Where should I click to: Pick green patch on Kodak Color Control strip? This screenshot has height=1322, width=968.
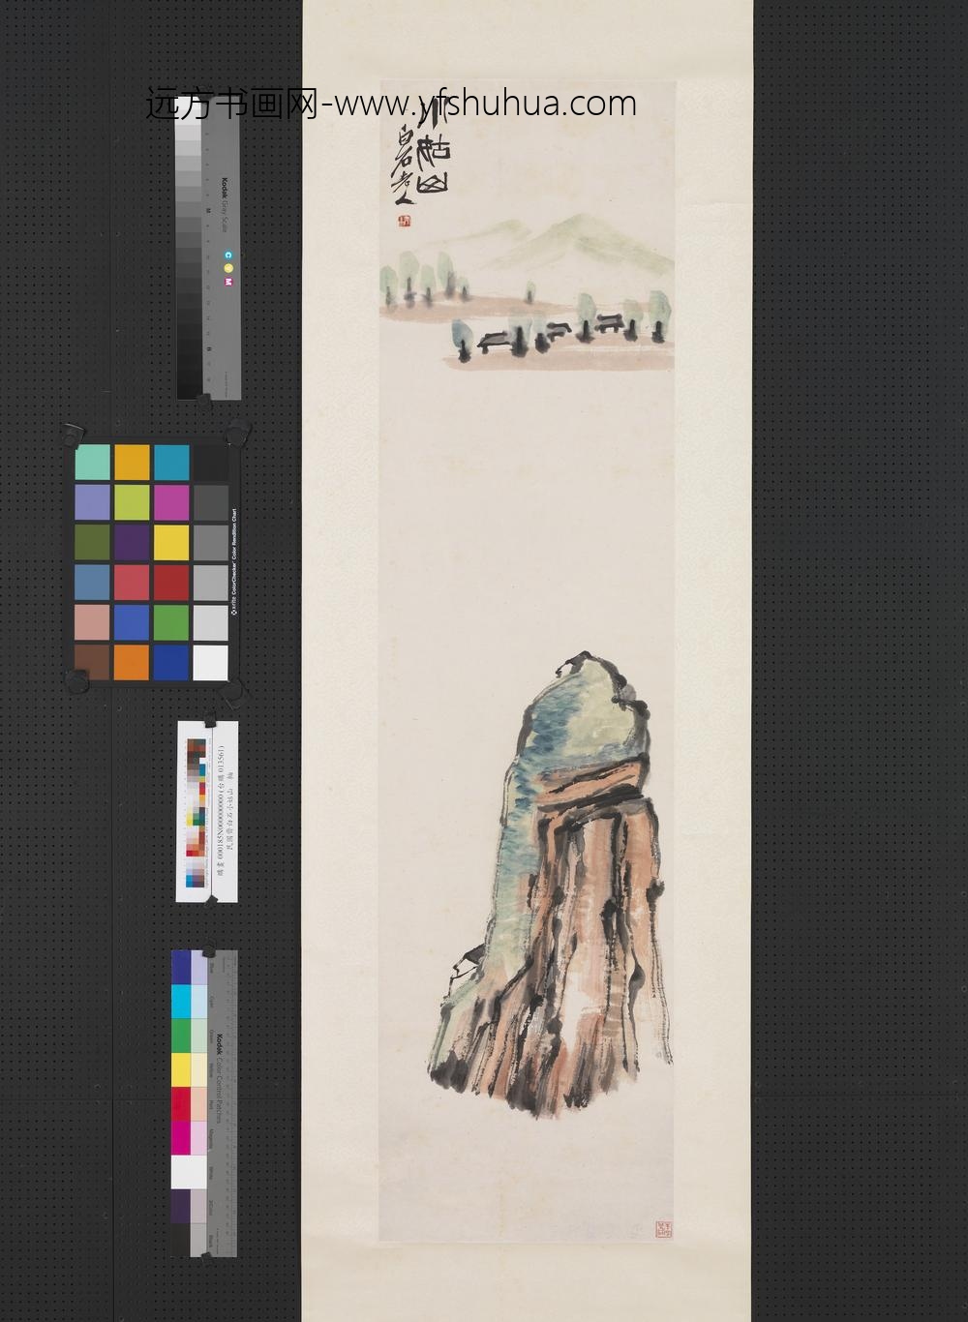[182, 1035]
